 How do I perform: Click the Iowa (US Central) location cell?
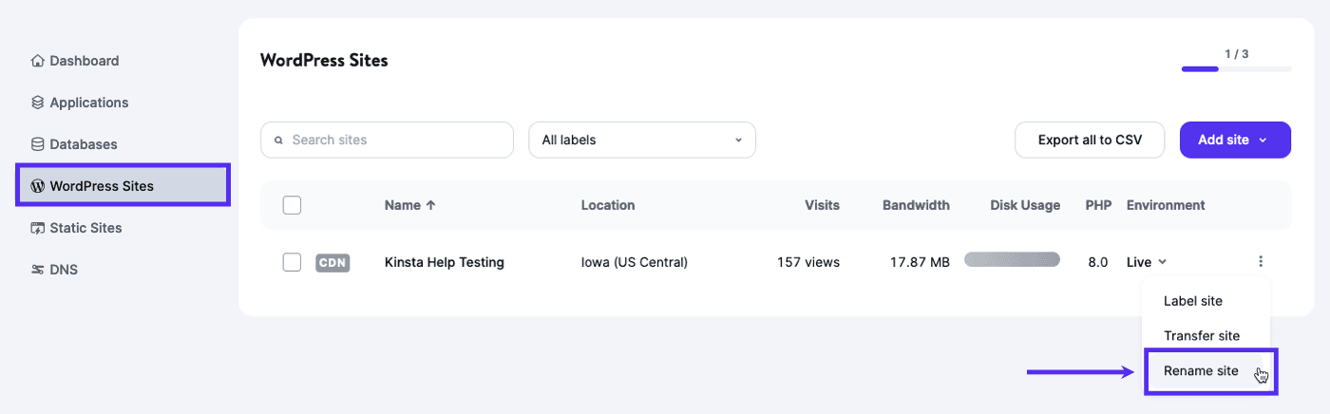[x=635, y=262]
